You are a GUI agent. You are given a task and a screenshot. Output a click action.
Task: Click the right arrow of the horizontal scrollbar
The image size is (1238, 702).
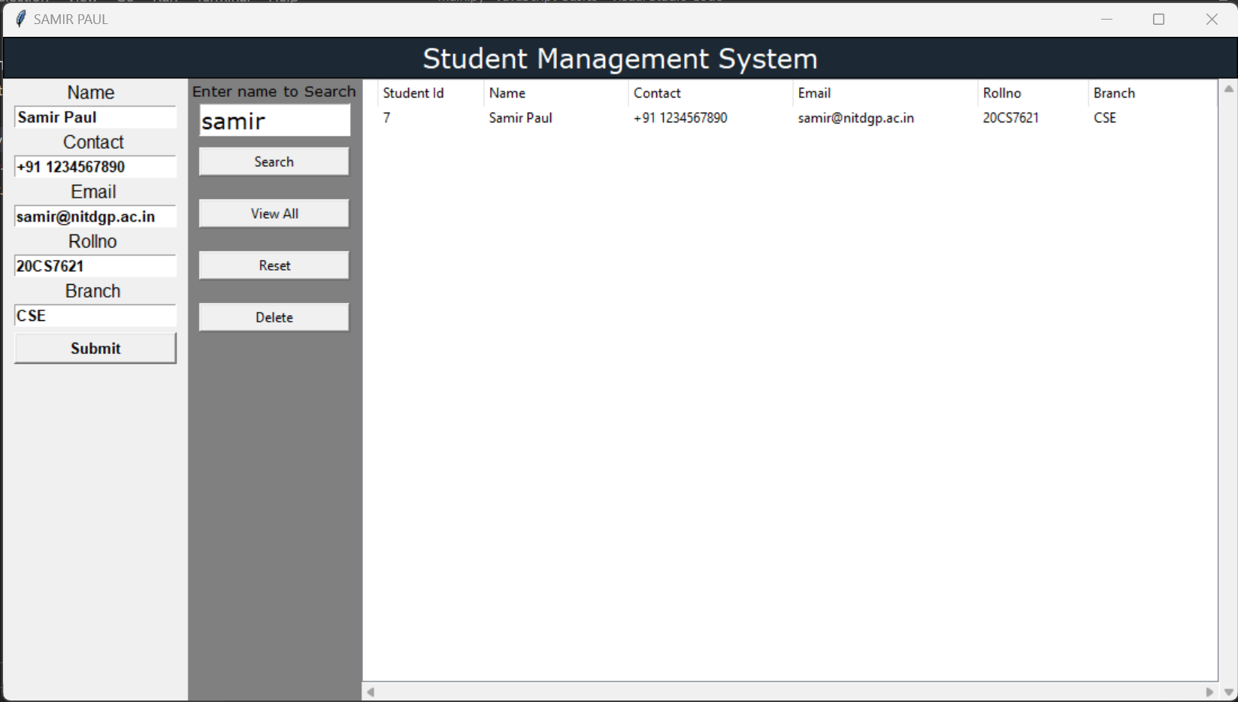pos(1210,691)
